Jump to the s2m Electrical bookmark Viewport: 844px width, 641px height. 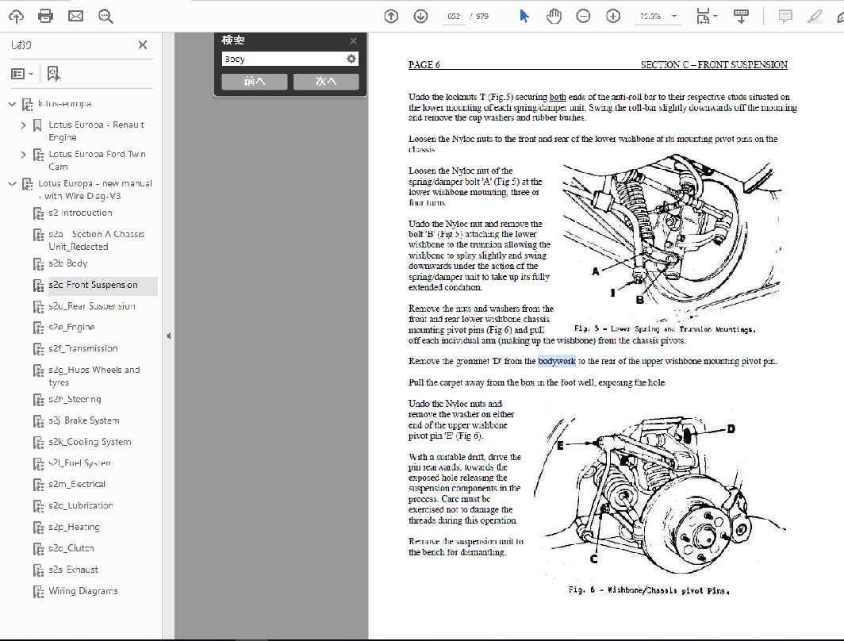pos(77,485)
